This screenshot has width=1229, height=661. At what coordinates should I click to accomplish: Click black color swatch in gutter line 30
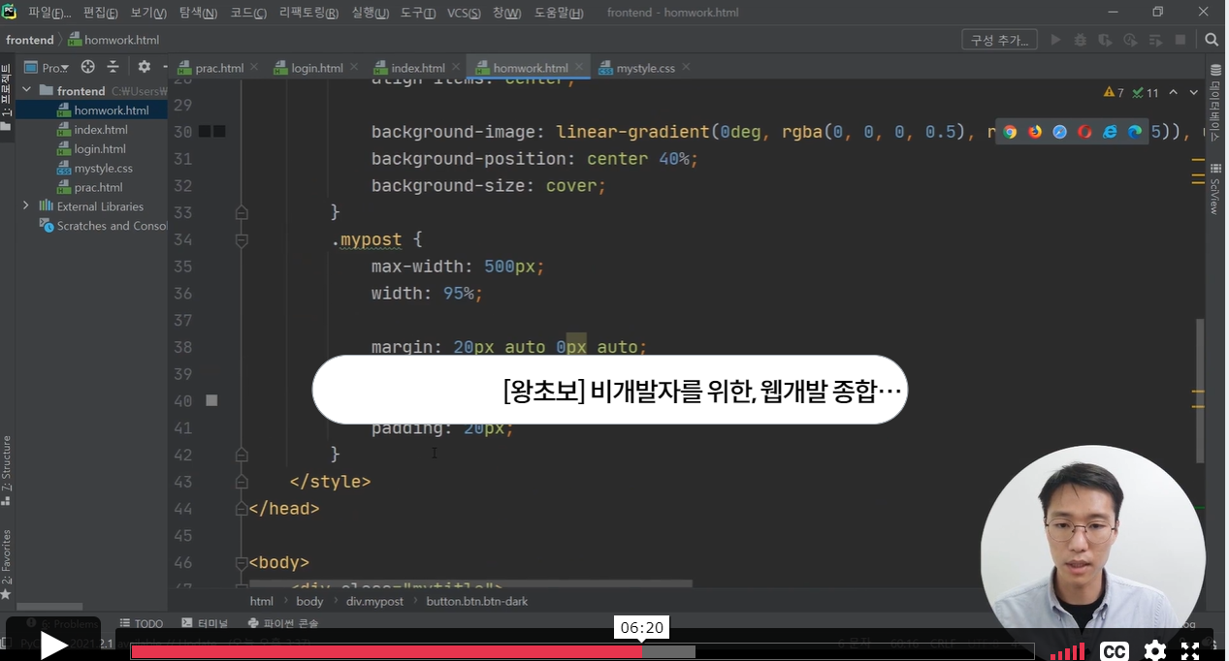point(205,131)
